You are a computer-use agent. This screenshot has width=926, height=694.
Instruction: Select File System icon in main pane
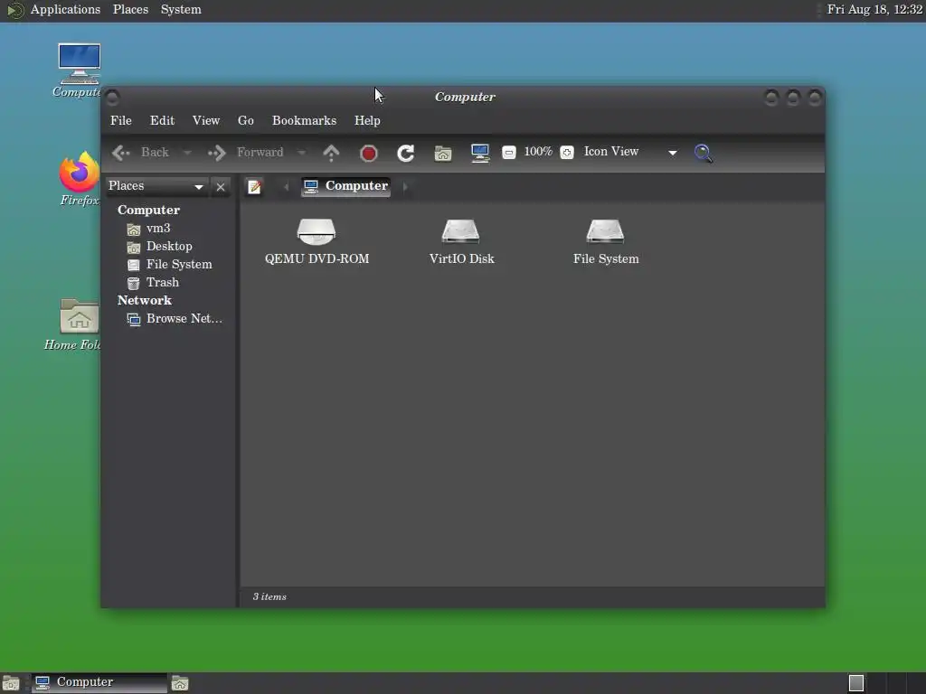tap(605, 231)
